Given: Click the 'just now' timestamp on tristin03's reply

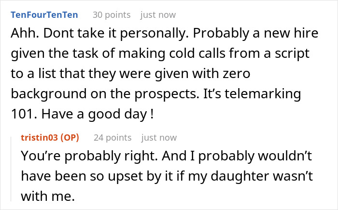Looking at the screenshot, I should pyautogui.click(x=159, y=137).
